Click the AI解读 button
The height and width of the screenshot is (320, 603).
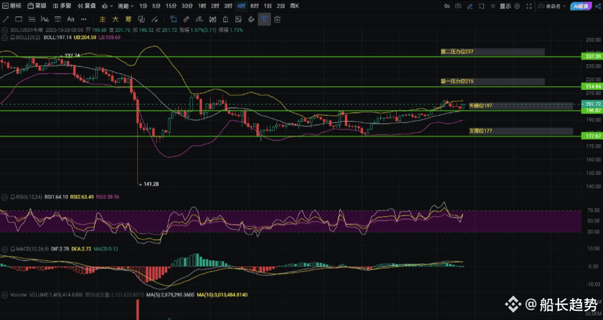582,6
